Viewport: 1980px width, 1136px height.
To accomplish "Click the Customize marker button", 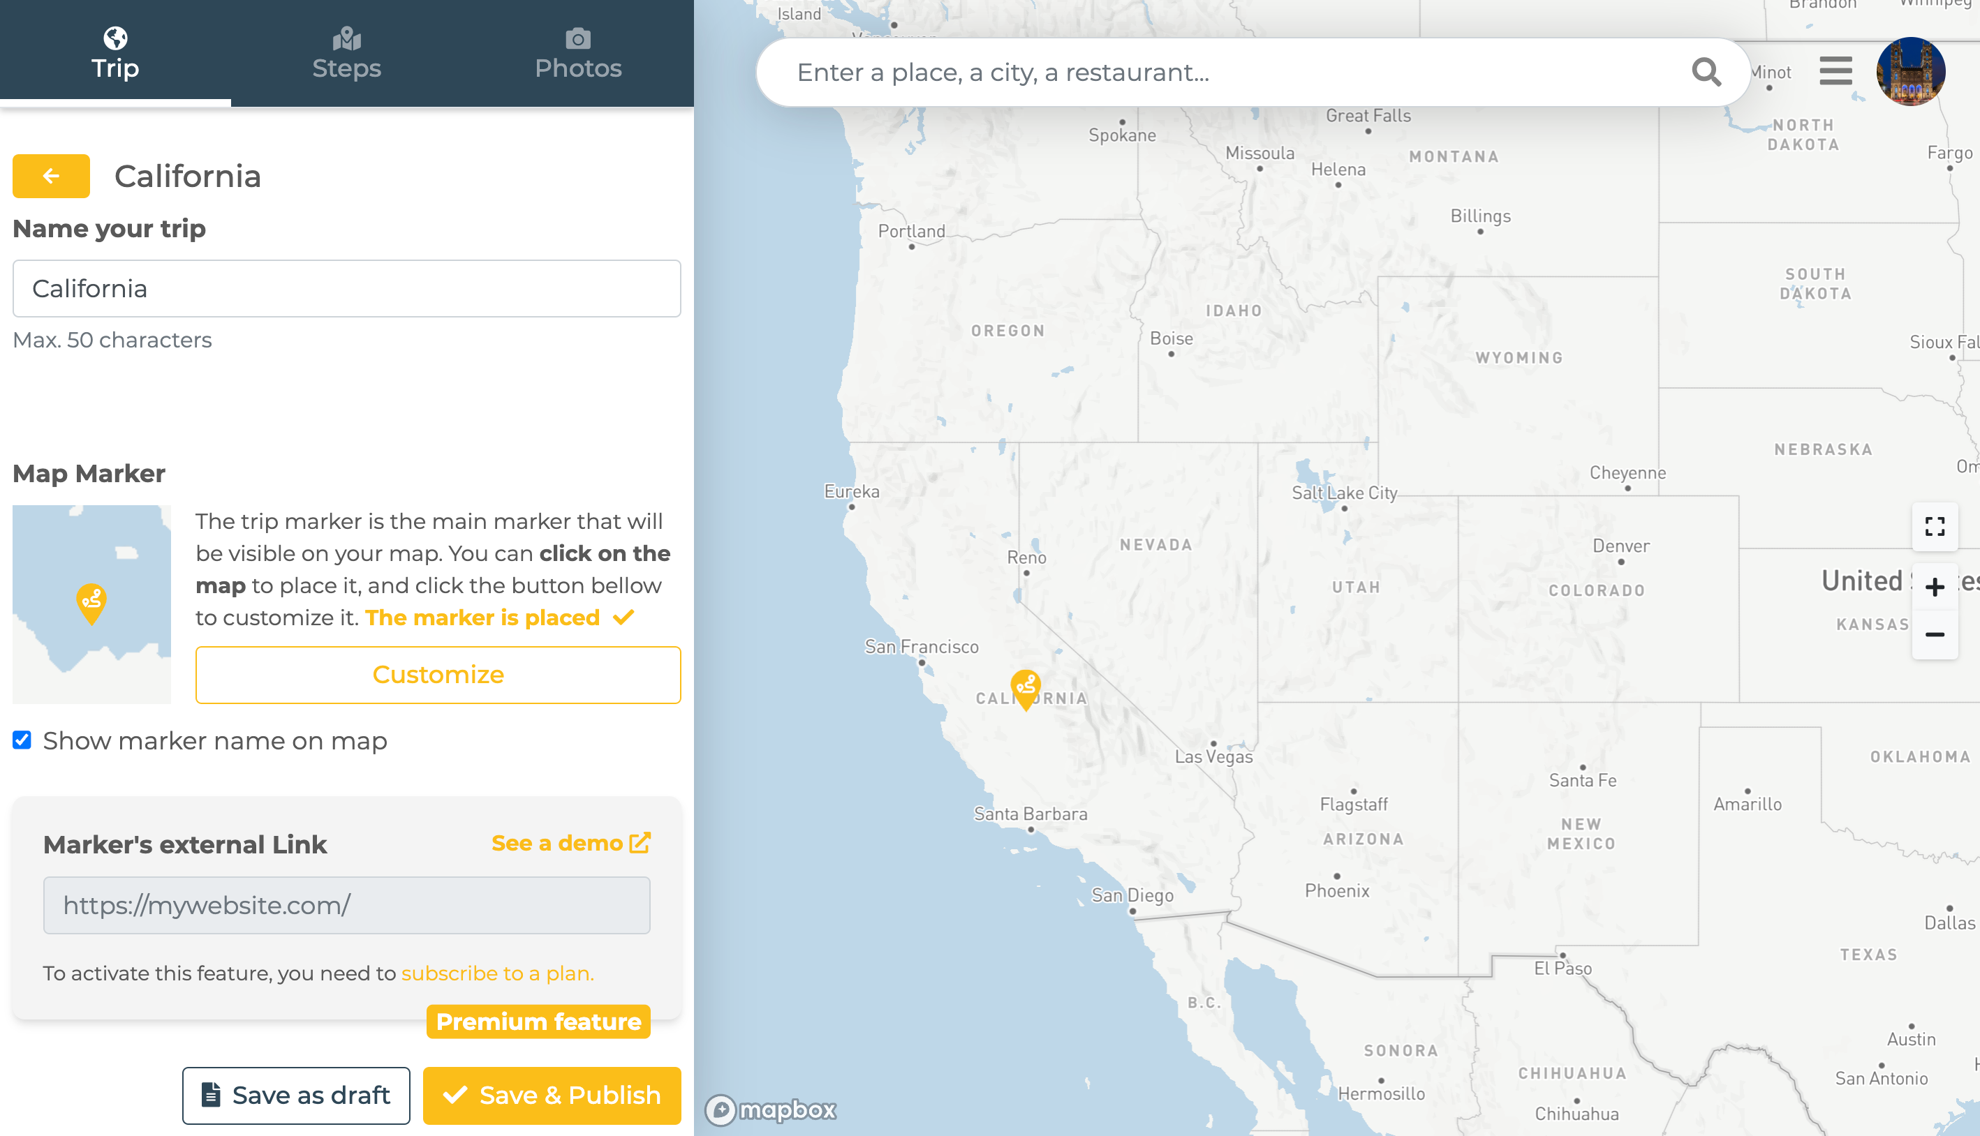I will pos(438,674).
